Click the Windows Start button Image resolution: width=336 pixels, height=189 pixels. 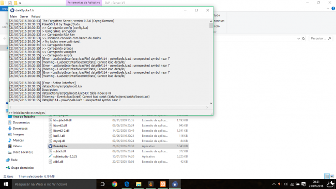pos(6,184)
